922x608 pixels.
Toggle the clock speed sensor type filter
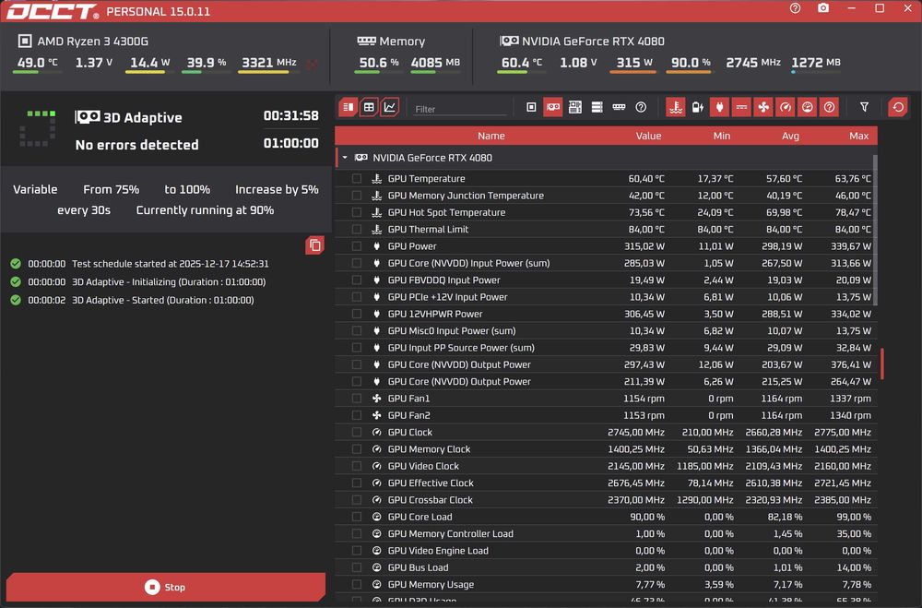785,107
